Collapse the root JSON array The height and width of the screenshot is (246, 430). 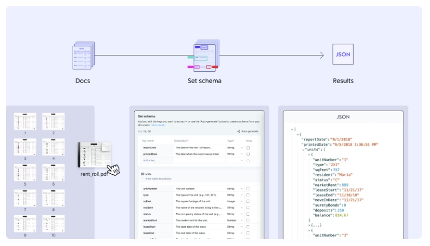[x=292, y=129]
